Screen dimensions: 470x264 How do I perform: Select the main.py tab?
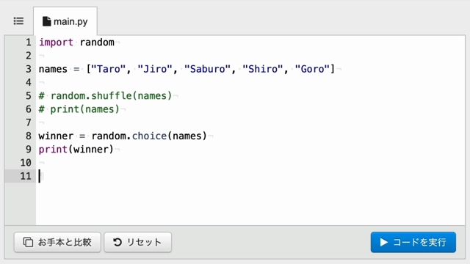pos(65,21)
